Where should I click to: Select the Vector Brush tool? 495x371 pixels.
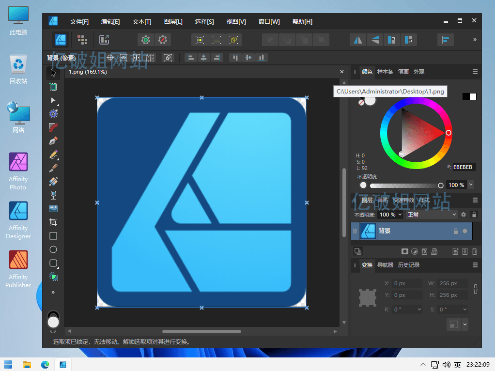tap(53, 168)
